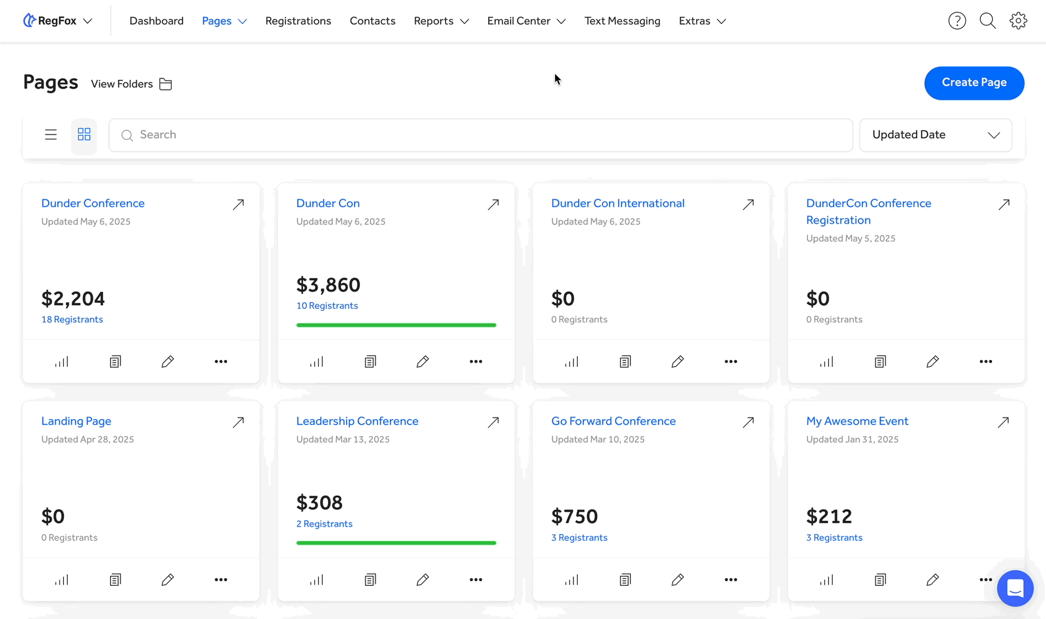Open more options for Go Forward Conference

tap(731, 580)
